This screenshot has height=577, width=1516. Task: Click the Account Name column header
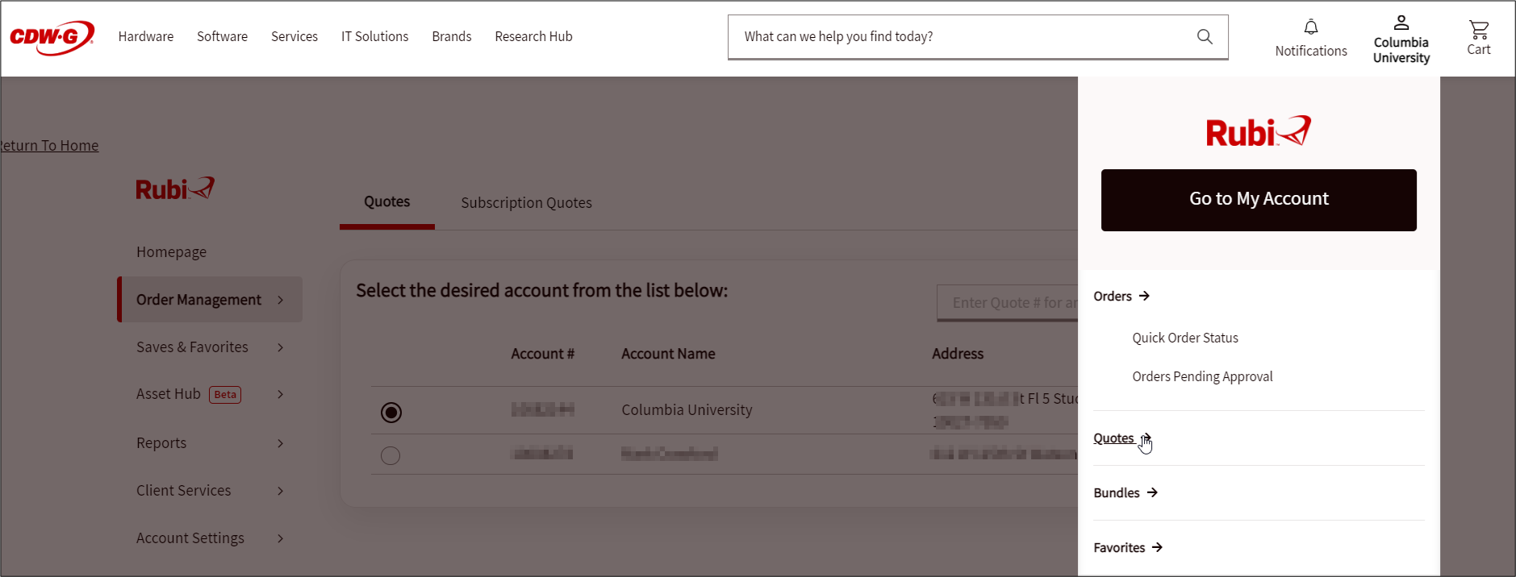668,354
